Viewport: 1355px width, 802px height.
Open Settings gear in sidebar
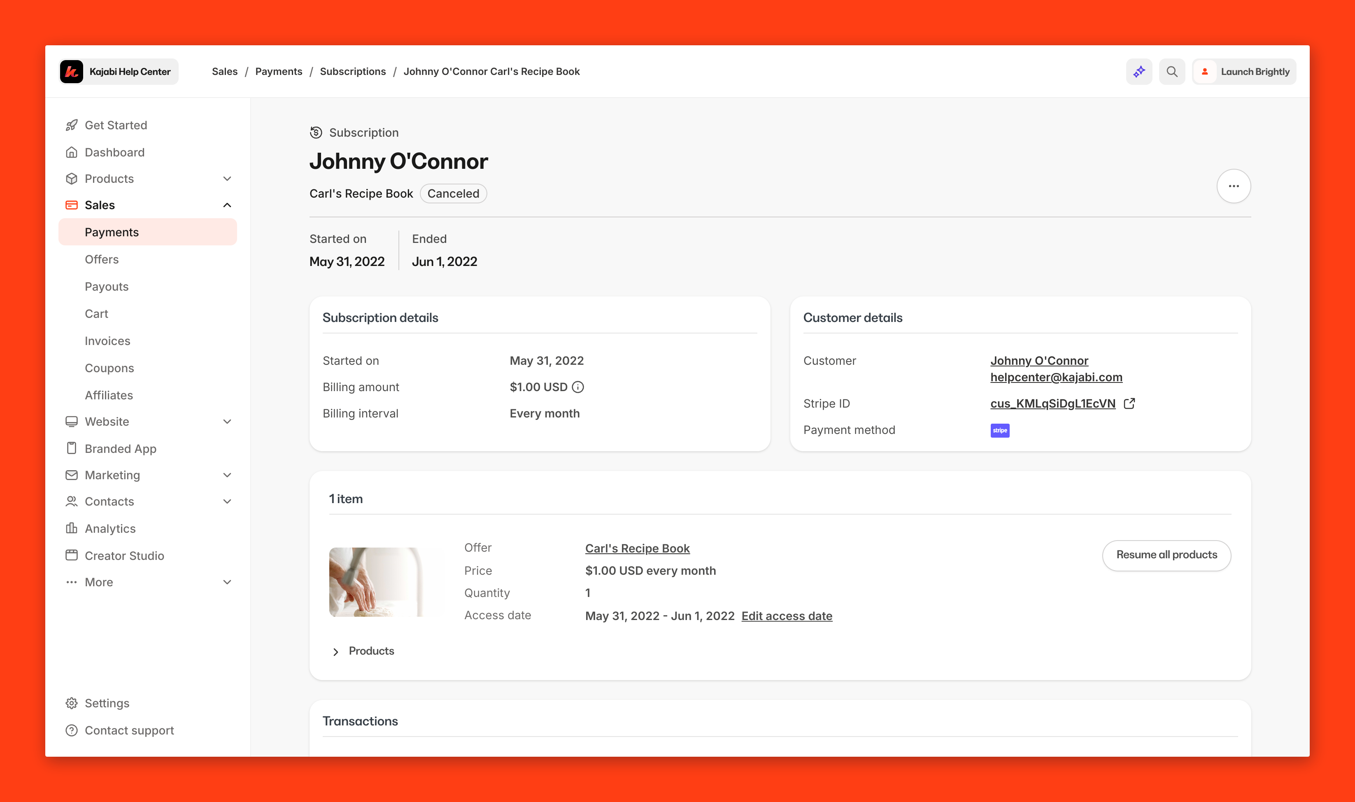tap(72, 703)
